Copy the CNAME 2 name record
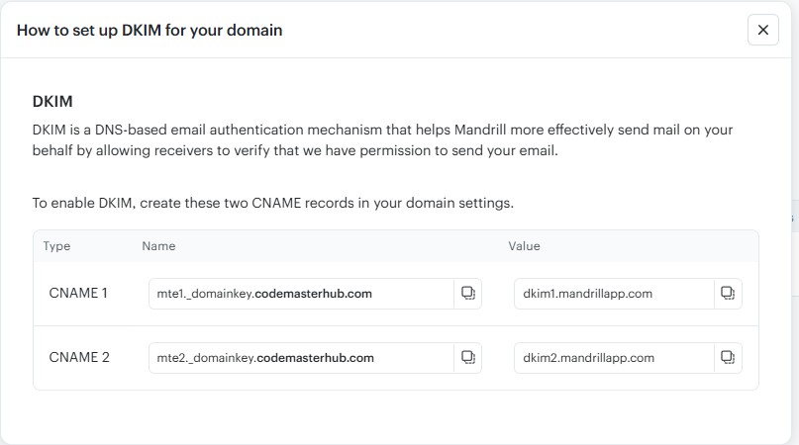This screenshot has height=445, width=799. point(468,358)
